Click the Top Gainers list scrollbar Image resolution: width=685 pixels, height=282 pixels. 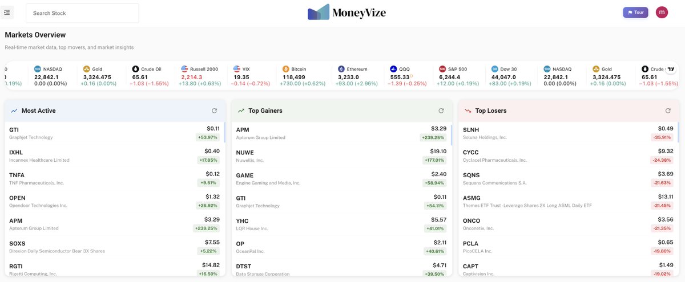pos(452,134)
